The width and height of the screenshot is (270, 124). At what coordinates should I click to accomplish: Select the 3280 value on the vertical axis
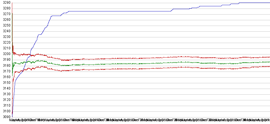(x=5, y=9)
